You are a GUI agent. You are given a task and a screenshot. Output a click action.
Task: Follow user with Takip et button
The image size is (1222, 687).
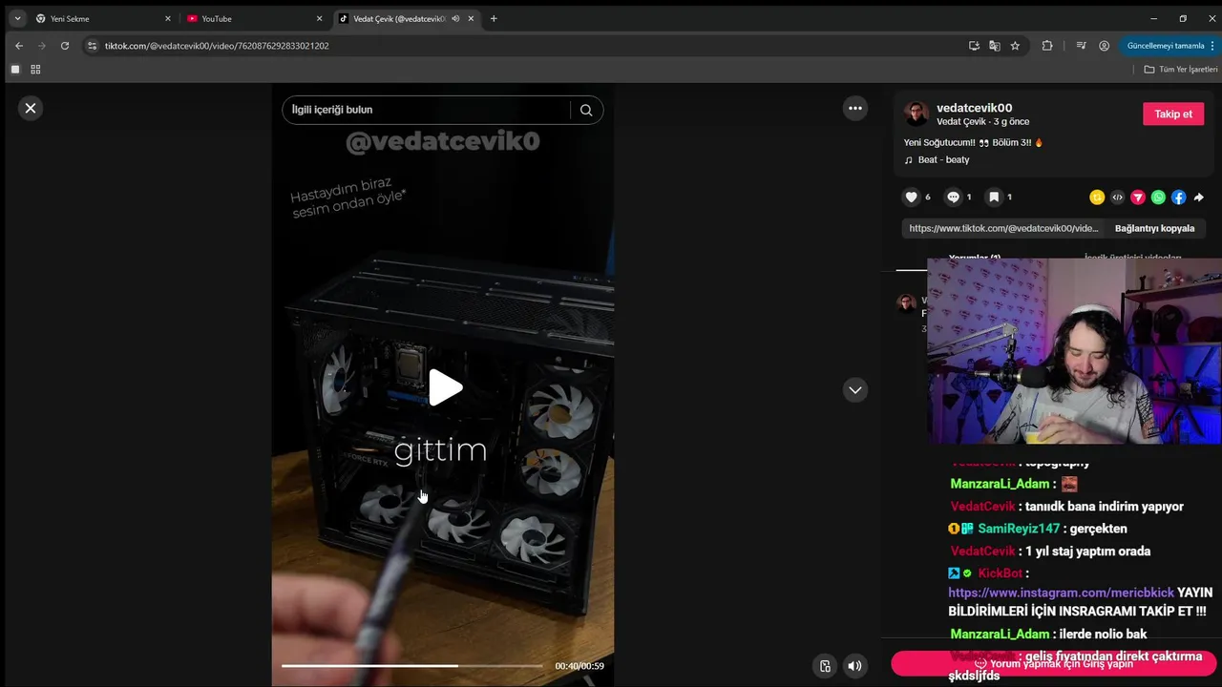click(x=1173, y=114)
